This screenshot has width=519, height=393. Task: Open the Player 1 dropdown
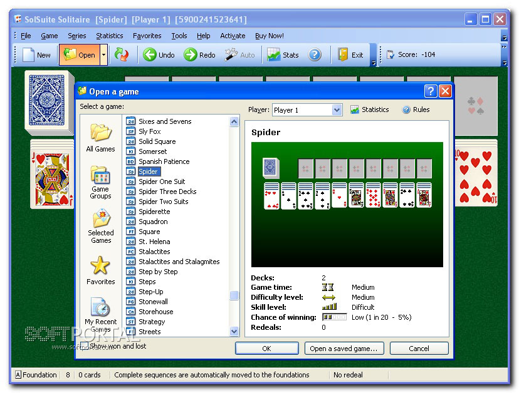coord(337,110)
